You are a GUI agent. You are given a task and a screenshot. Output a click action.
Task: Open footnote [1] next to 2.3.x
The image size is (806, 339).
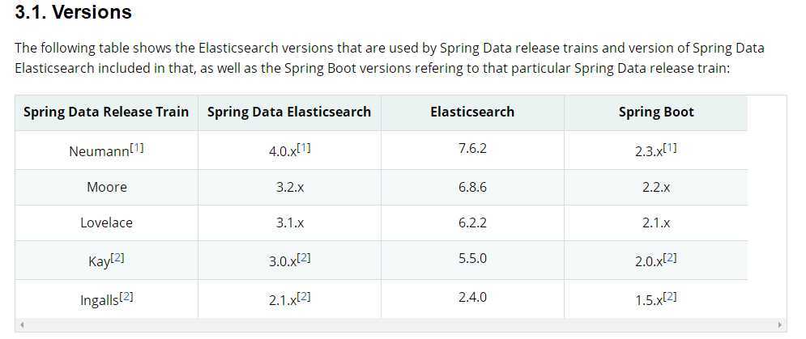pos(670,148)
